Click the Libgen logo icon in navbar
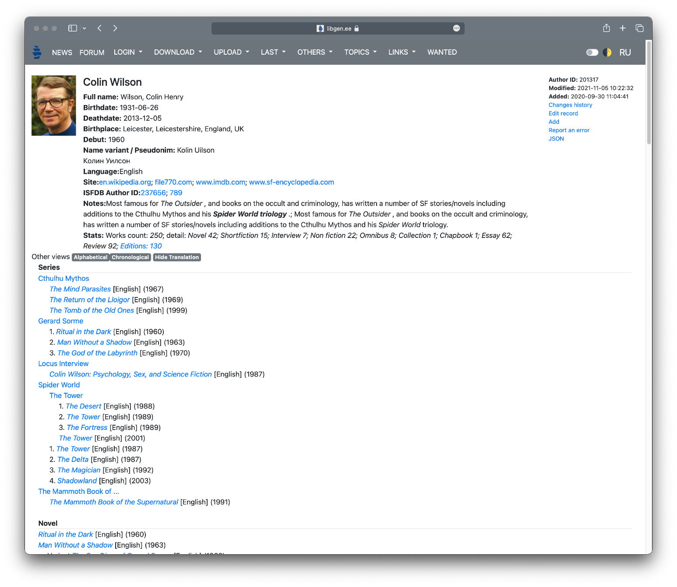Screen dimensions: 677x587 point(37,52)
